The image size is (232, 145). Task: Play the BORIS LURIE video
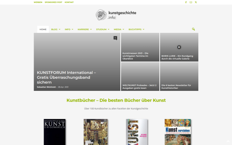(x=179, y=47)
